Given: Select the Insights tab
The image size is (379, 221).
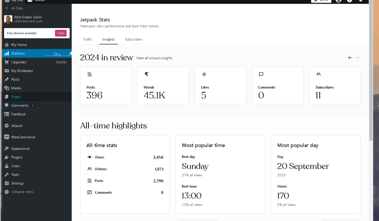Looking at the screenshot, I should point(108,39).
